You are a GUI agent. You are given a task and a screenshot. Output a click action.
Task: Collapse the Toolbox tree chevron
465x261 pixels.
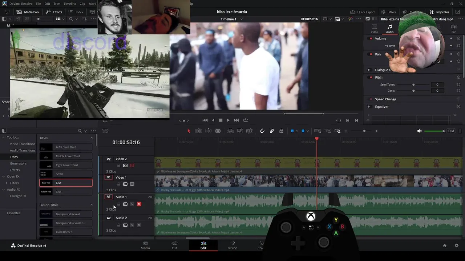tap(3, 137)
